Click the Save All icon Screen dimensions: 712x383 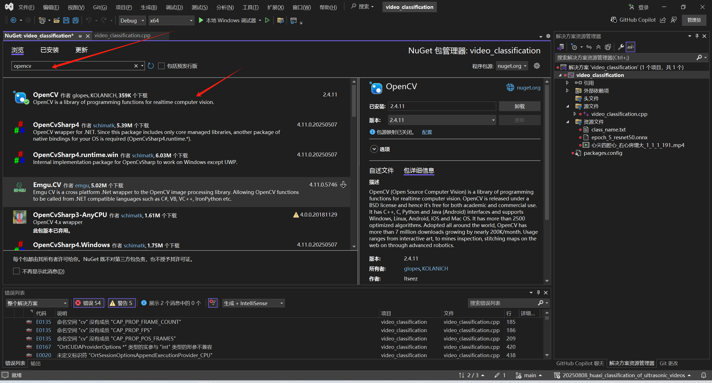76,20
